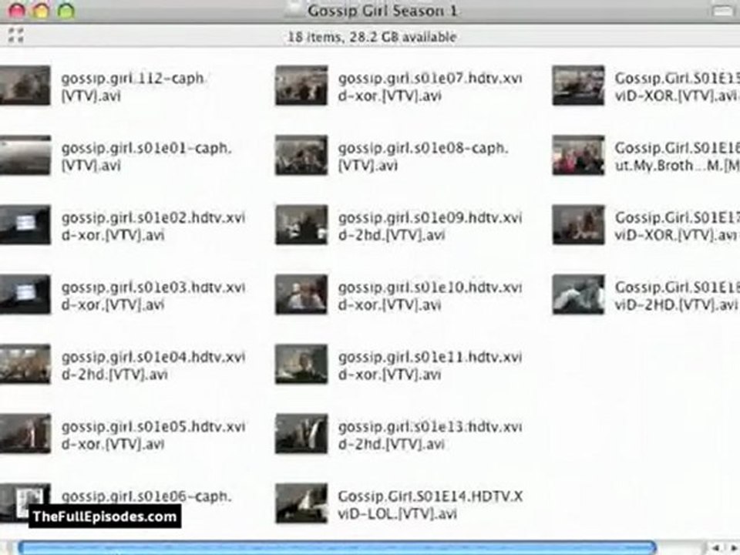The image size is (740, 555).
Task: Click filename gossip.girl.s01e01-caph.[VTV].avi
Action: (x=146, y=156)
